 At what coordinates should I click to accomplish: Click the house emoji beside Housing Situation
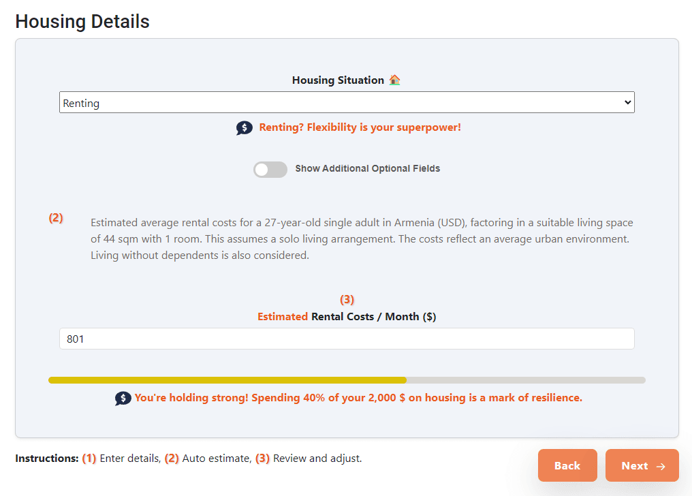395,80
